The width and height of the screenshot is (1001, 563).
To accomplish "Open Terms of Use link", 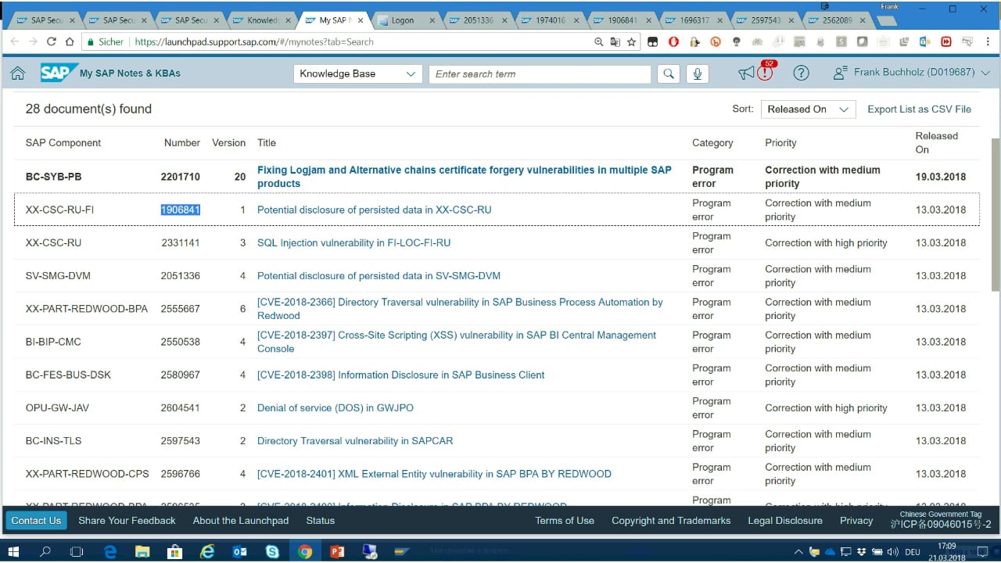I will tap(565, 521).
